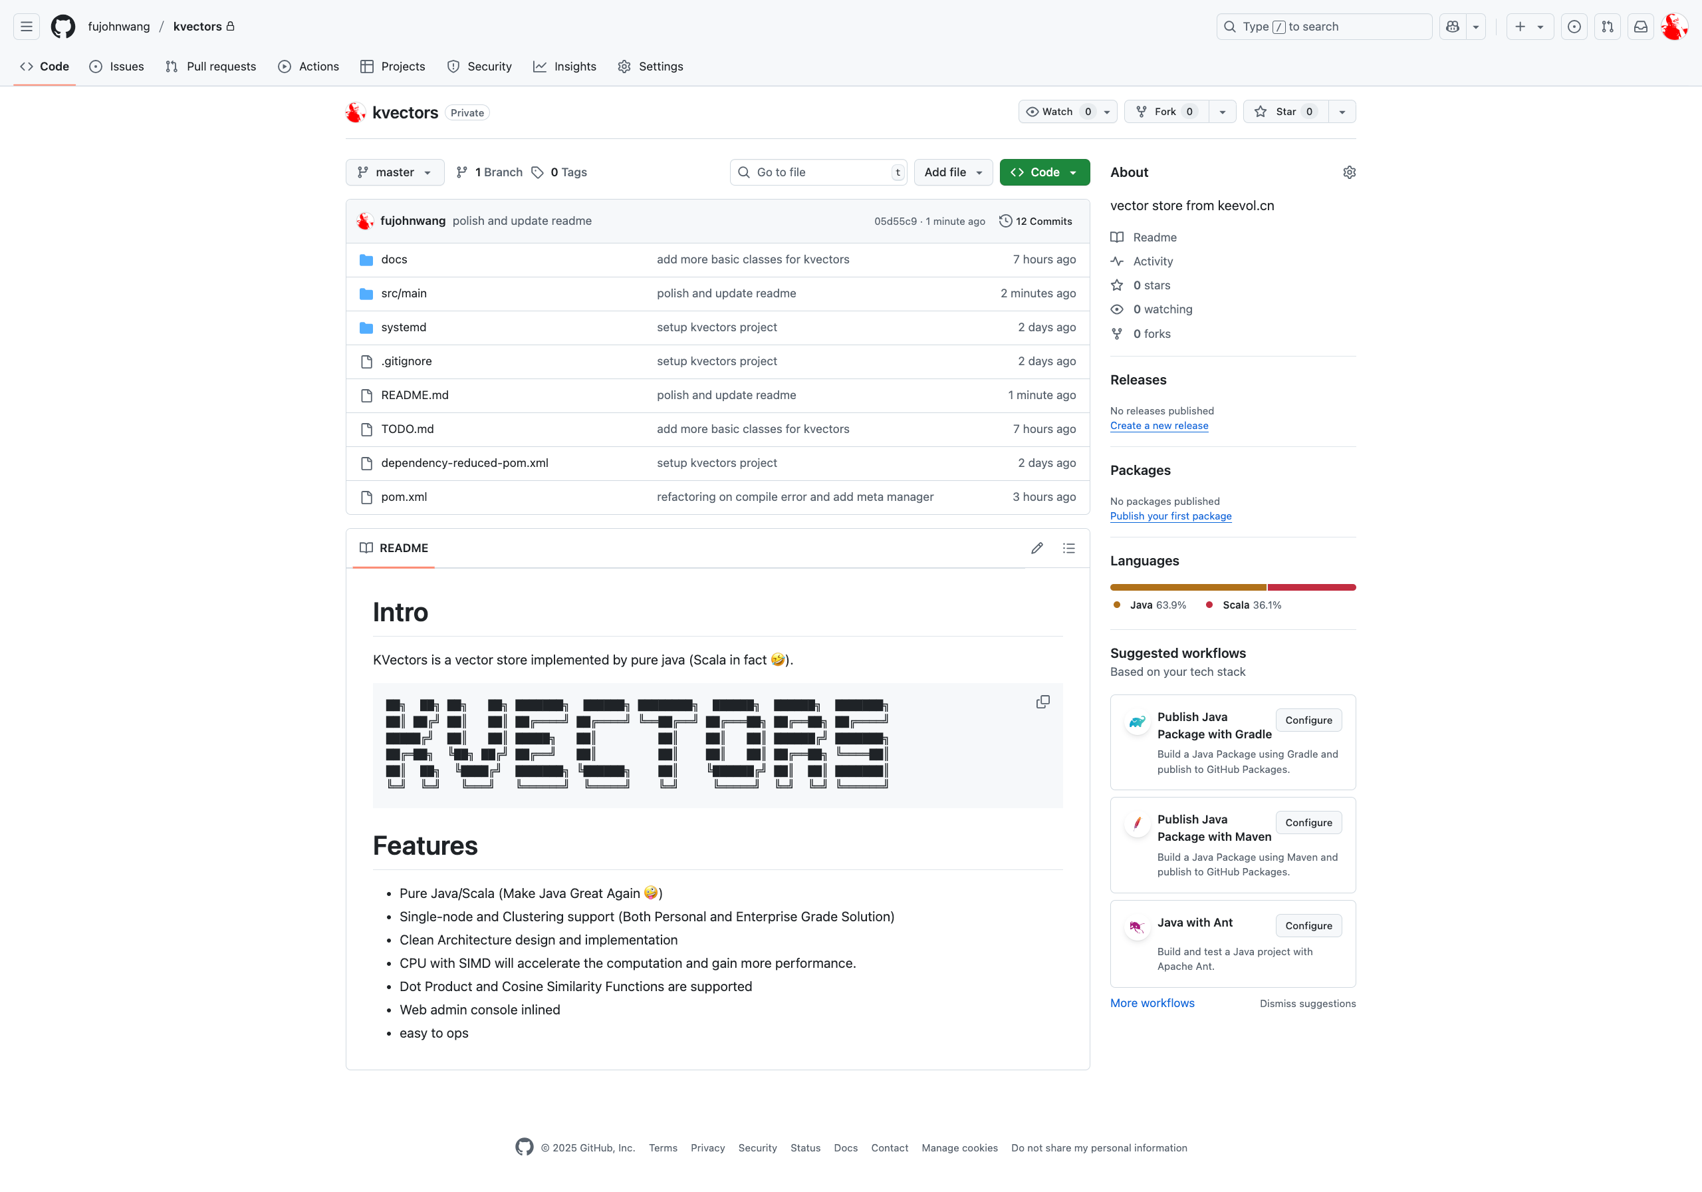
Task: Open the docs folder
Action: point(394,259)
